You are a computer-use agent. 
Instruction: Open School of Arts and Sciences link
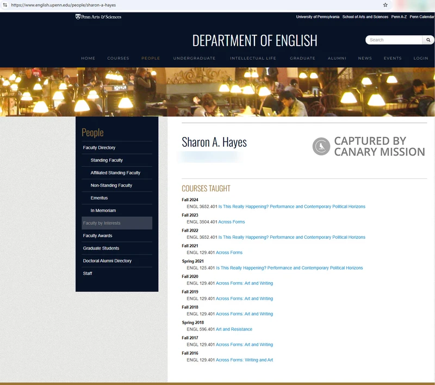click(365, 17)
